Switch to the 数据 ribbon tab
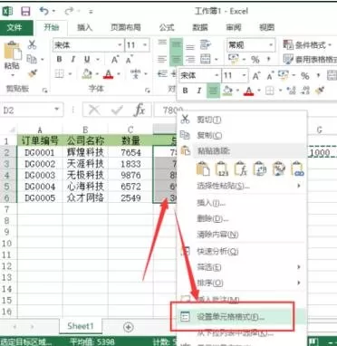The height and width of the screenshot is (346, 337). click(200, 28)
